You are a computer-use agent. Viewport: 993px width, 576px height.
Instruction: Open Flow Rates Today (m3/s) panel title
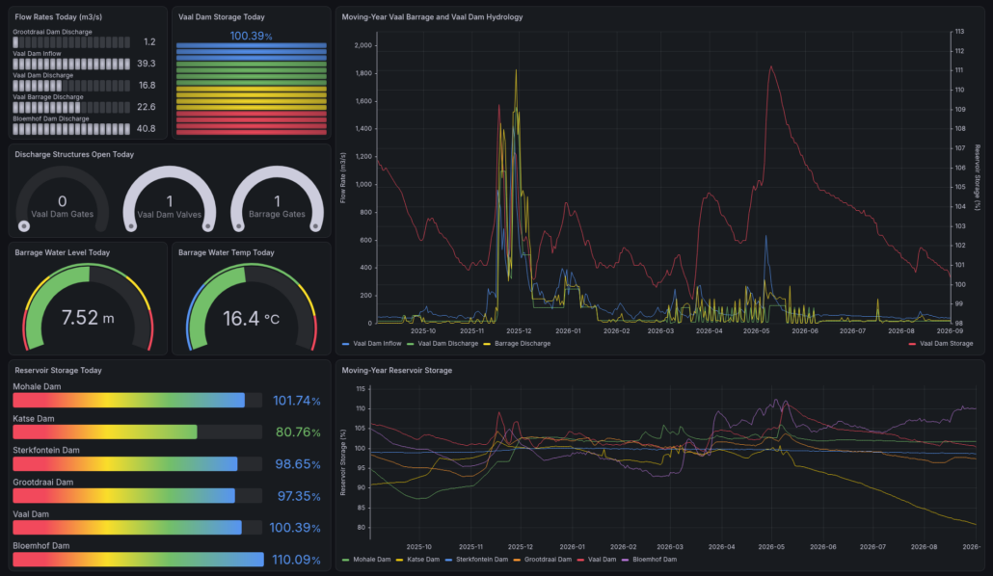[x=58, y=17]
